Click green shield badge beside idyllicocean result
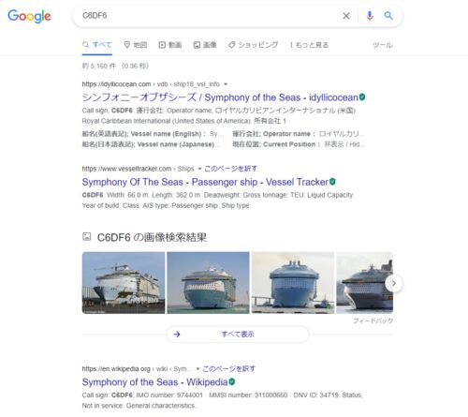This screenshot has height=417, width=468. (x=362, y=97)
